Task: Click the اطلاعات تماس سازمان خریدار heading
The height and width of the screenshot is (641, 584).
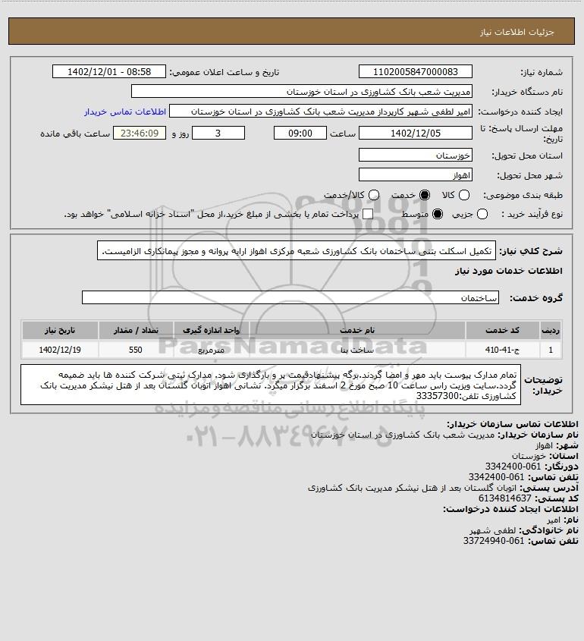Action: [513, 424]
